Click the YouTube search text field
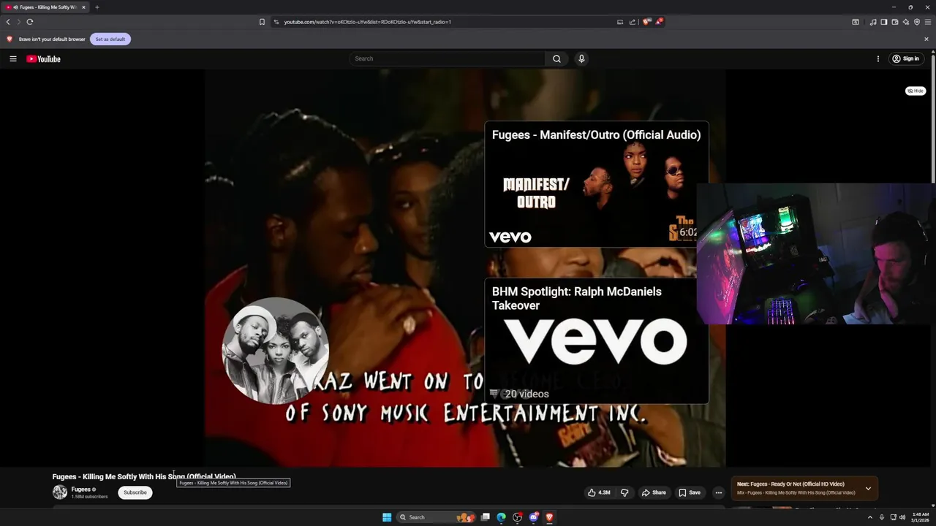The image size is (936, 526). [447, 58]
